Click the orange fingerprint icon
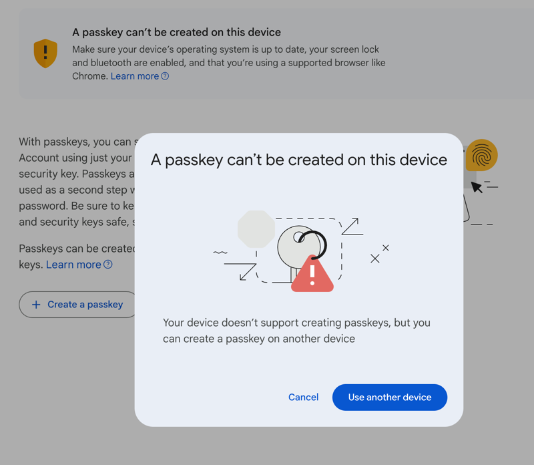Screen dimensions: 534x465 coord(481,156)
